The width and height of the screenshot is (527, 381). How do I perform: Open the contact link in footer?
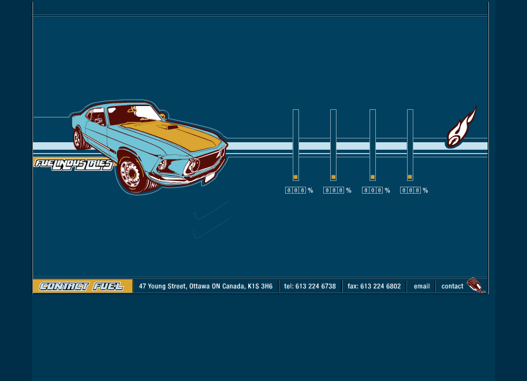pyautogui.click(x=452, y=286)
